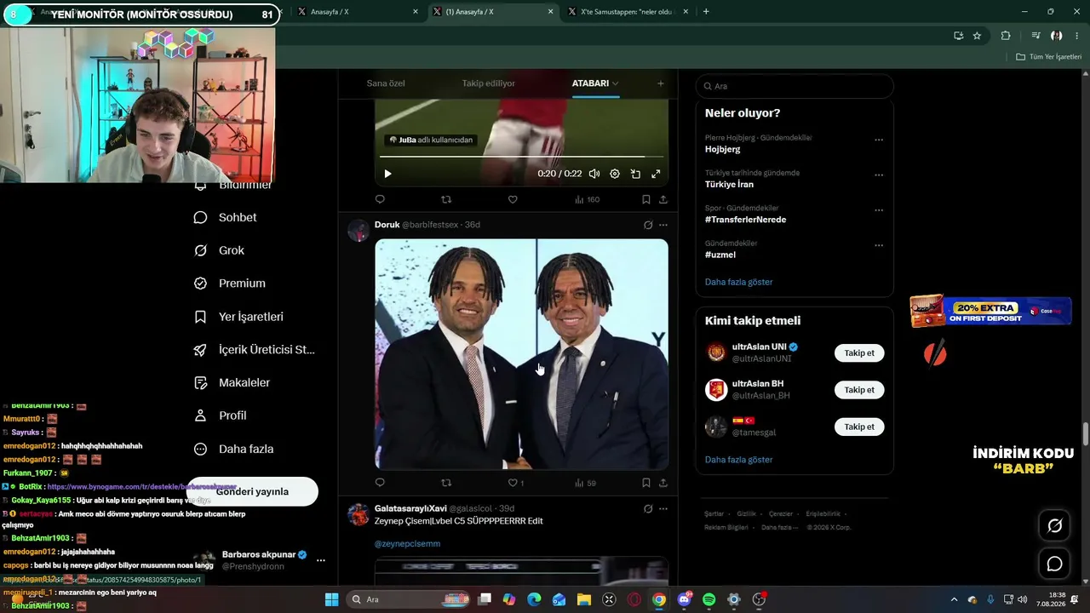Seek along the video progress bar
Viewport: 1090px width, 613px height.
tap(521, 157)
